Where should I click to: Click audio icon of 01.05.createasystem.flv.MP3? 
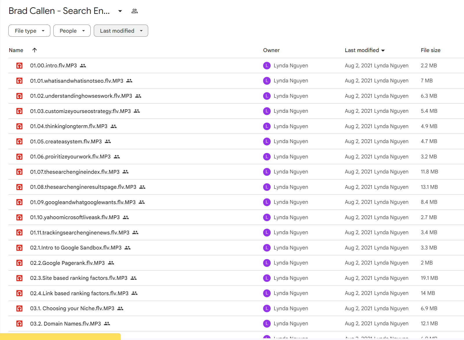tap(19, 141)
